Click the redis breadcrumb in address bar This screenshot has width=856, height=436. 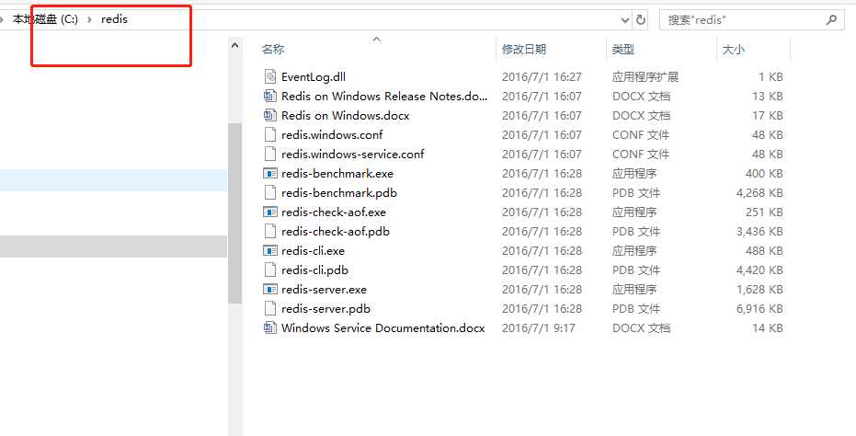pos(114,19)
